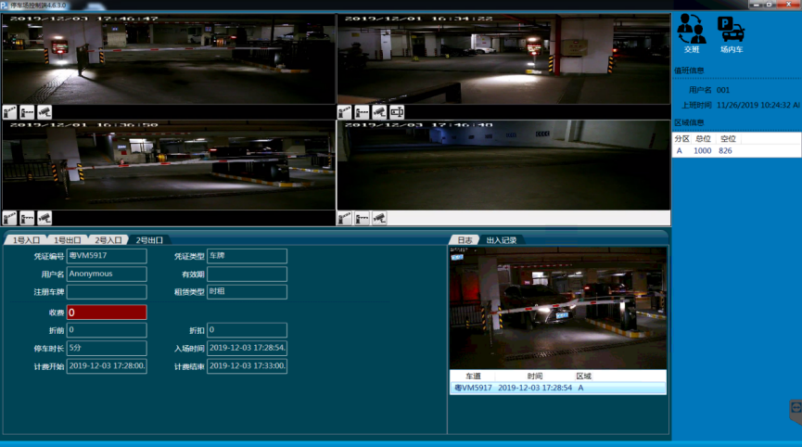Select the 出入记录 records tab
The height and width of the screenshot is (447, 802).
pyautogui.click(x=501, y=240)
